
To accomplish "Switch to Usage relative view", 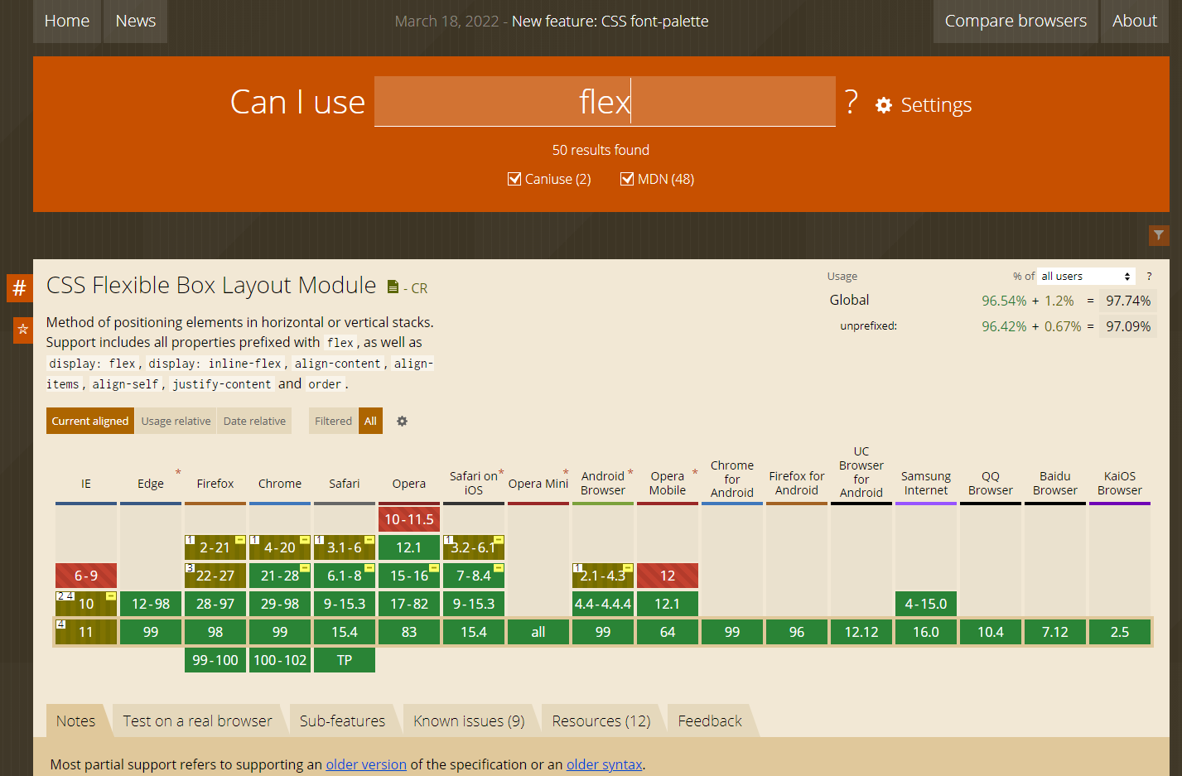I will [x=176, y=421].
